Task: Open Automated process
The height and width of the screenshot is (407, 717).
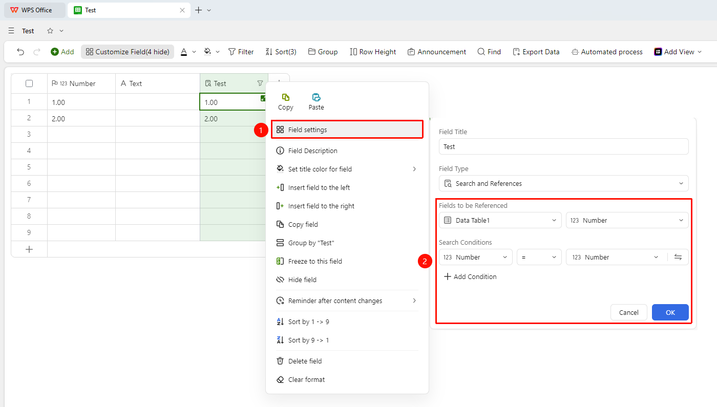Action: point(607,52)
